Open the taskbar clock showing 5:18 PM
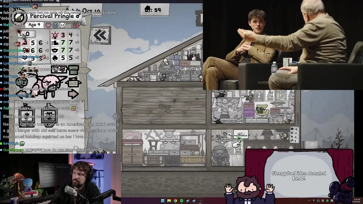363x204 pixels. click(357, 200)
